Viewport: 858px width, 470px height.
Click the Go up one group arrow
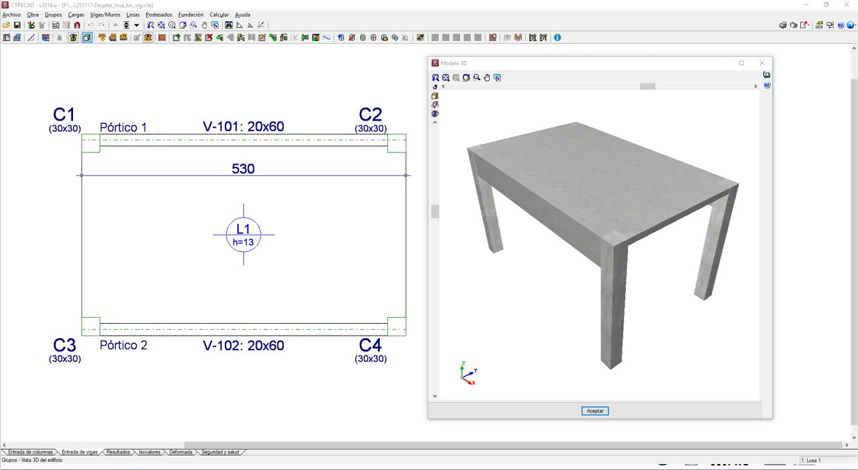(x=115, y=25)
